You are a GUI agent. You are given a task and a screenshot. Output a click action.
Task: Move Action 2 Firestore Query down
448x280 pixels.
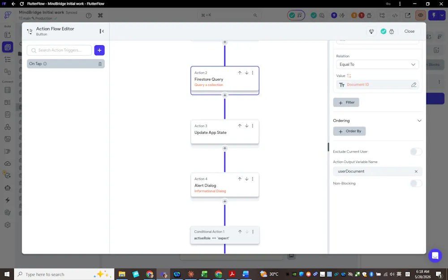pos(246,73)
